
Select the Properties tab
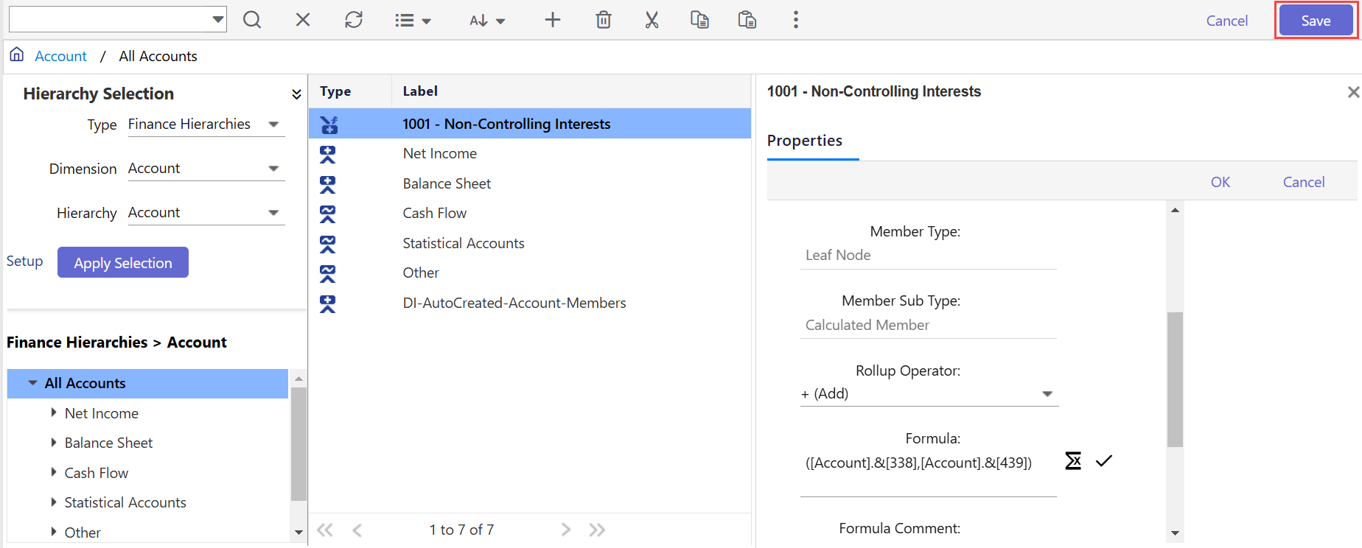tap(805, 141)
